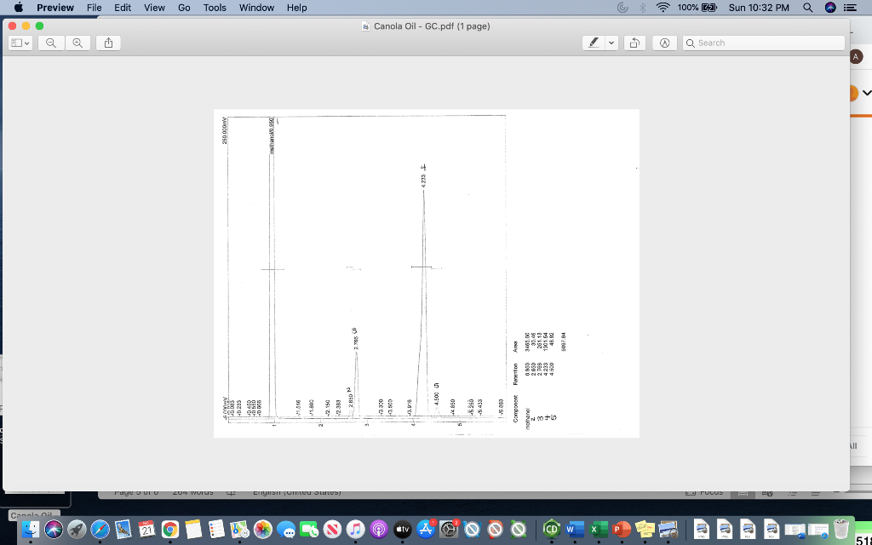Screen dimensions: 872x545
Task: Open Microsoft PowerPoint from the Dock
Action: (x=621, y=529)
